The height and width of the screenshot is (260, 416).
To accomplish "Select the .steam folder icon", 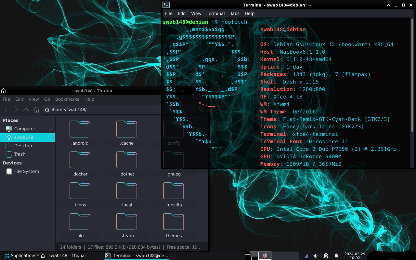I will pos(127,222).
